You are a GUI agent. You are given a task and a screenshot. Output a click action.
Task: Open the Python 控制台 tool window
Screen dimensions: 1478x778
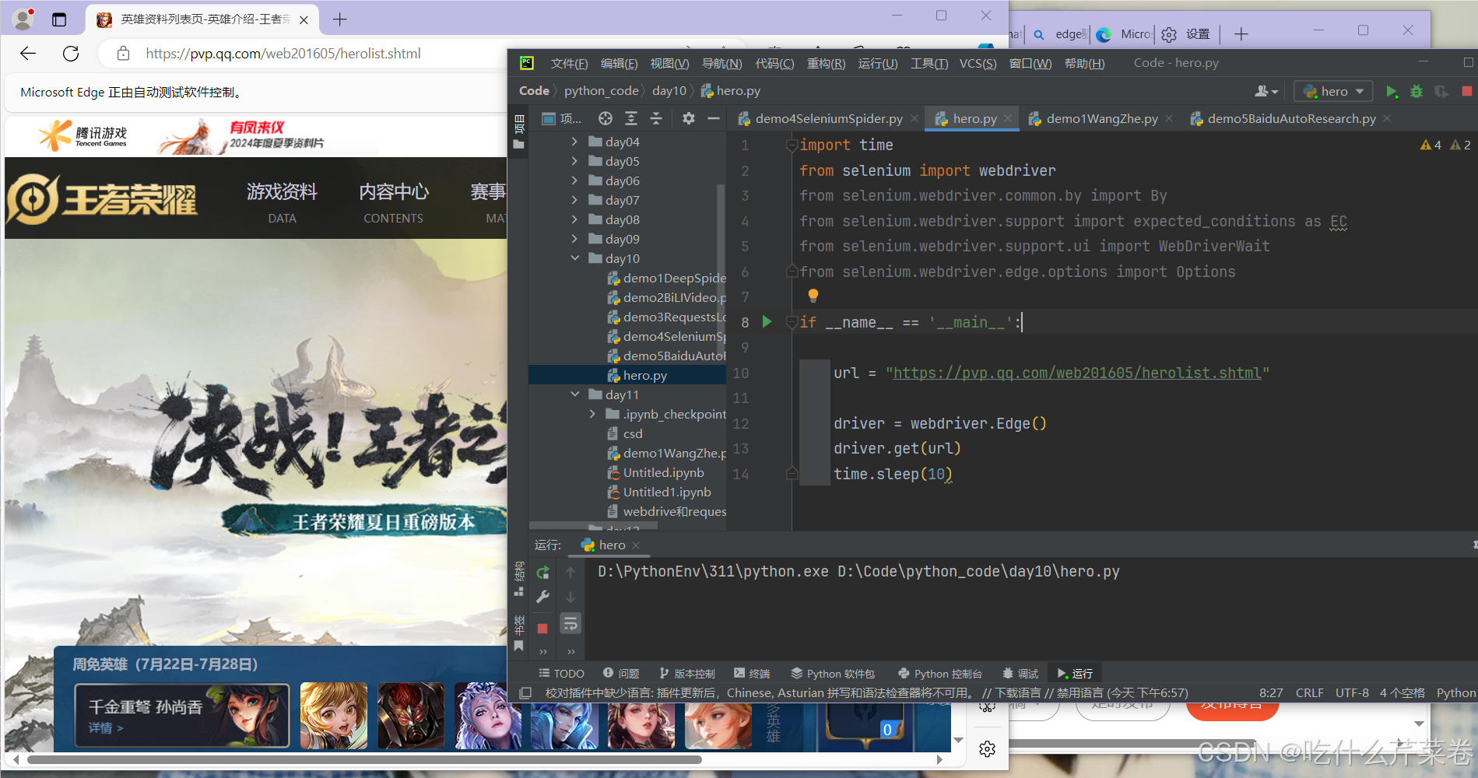[940, 674]
